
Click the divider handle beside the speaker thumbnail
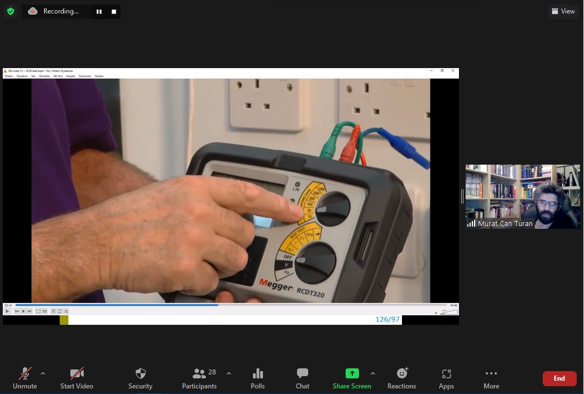click(x=462, y=196)
